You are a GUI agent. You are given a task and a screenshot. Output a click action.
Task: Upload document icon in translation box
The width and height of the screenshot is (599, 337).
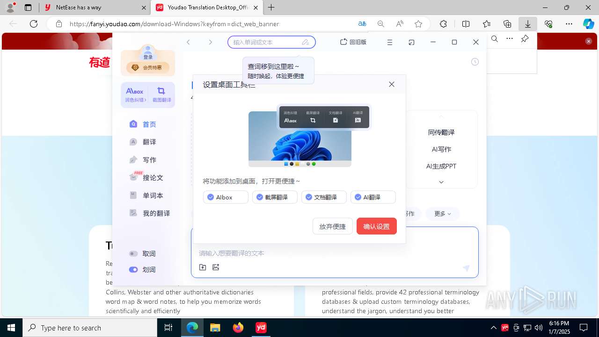[x=203, y=267]
